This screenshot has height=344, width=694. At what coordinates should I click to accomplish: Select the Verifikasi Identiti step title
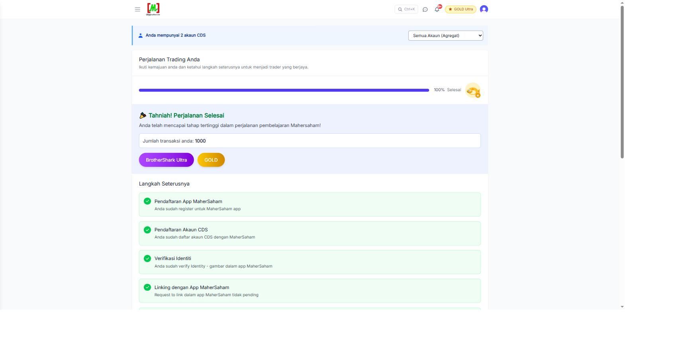coord(173,258)
